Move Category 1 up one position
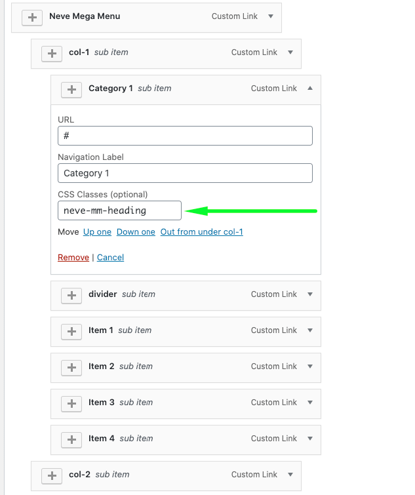 97,232
